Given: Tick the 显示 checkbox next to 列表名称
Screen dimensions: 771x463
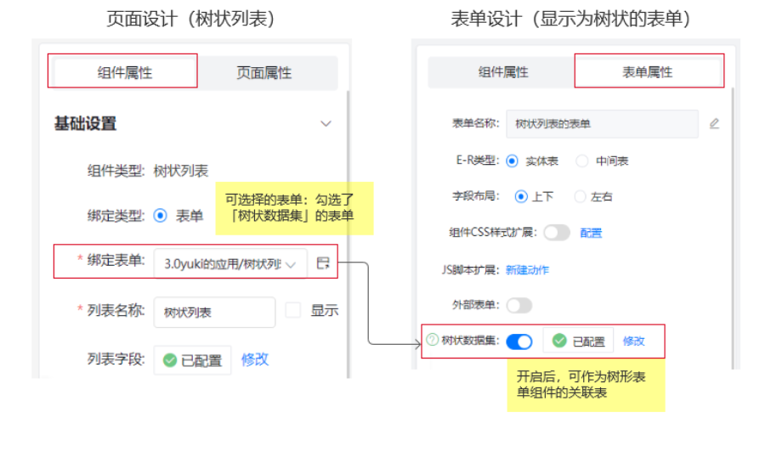Looking at the screenshot, I should coord(293,311).
